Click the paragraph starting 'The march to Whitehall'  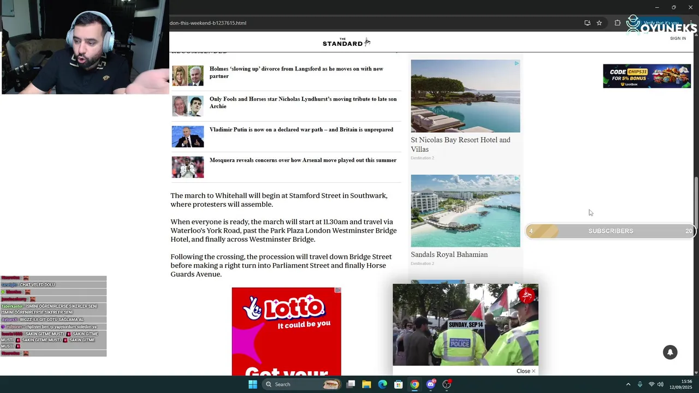[x=279, y=200]
